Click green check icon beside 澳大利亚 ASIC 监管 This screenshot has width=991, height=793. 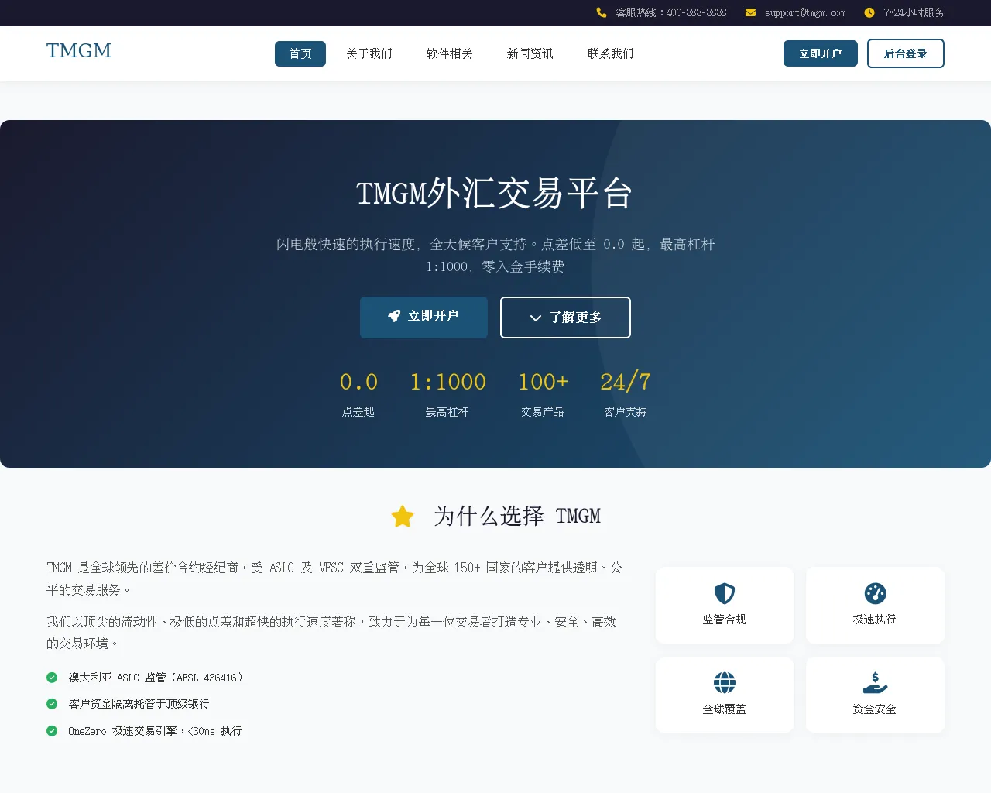click(x=52, y=678)
